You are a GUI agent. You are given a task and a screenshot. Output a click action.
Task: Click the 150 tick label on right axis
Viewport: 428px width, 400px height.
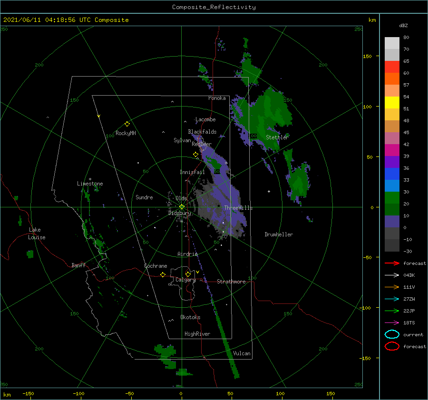[x=367, y=56]
